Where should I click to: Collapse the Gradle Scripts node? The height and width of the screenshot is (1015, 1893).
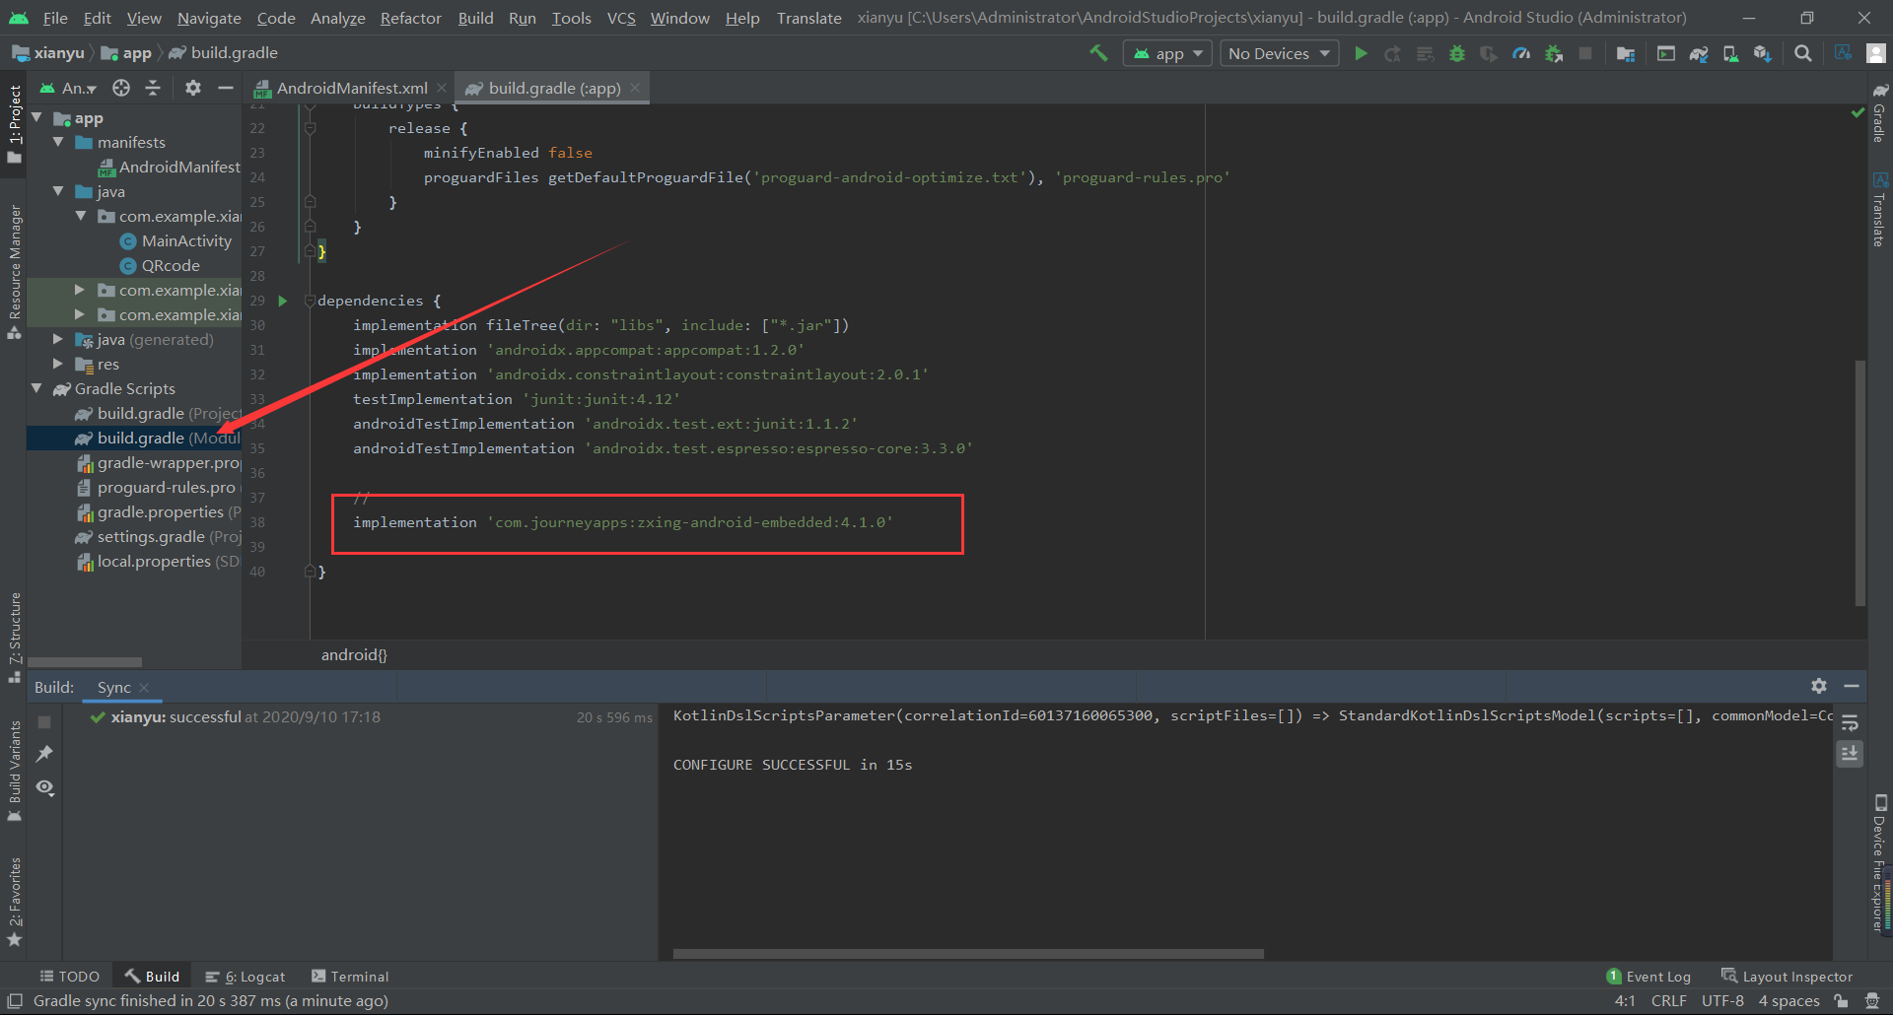36,388
